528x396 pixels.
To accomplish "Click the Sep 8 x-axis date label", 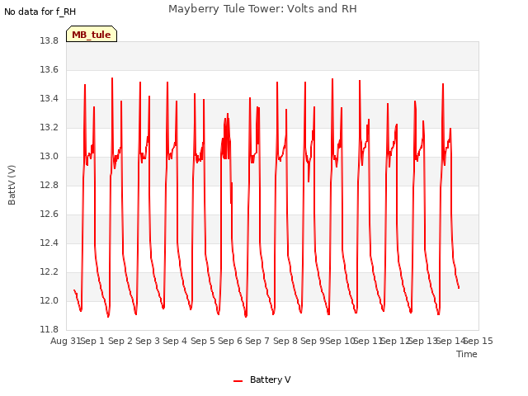I will [x=285, y=341].
